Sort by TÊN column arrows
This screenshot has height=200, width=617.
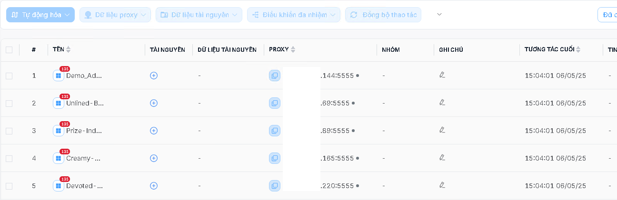pyautogui.click(x=68, y=49)
